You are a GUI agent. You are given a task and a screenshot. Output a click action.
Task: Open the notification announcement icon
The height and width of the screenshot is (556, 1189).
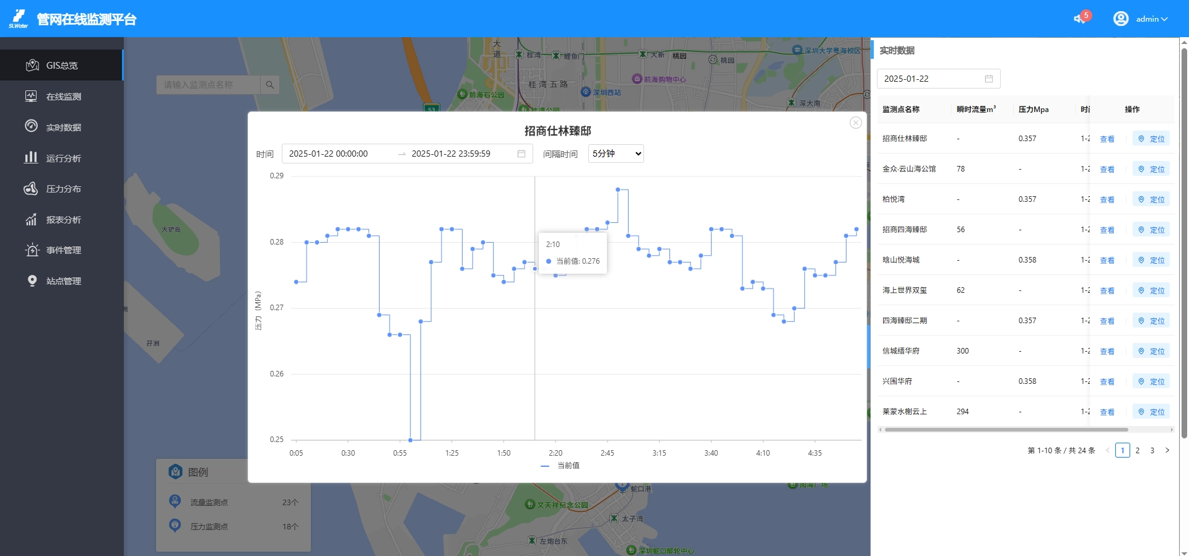click(1079, 19)
